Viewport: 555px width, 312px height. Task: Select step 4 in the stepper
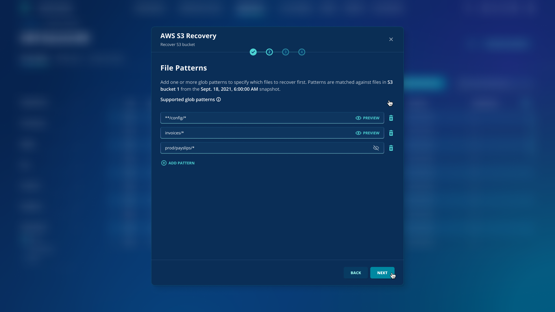(x=301, y=52)
